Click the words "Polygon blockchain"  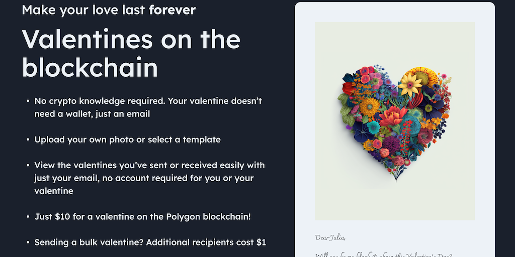(208, 217)
